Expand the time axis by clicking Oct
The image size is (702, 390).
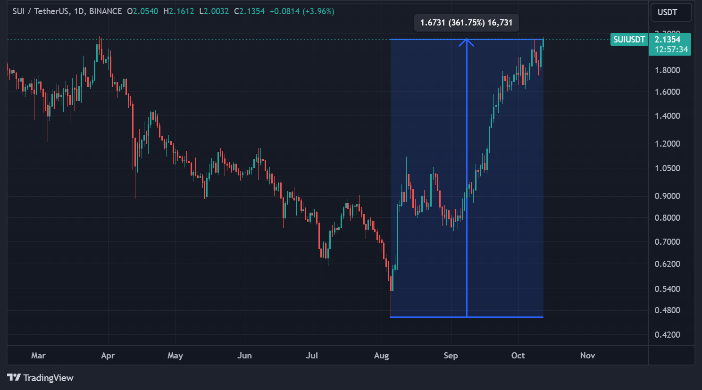click(518, 356)
